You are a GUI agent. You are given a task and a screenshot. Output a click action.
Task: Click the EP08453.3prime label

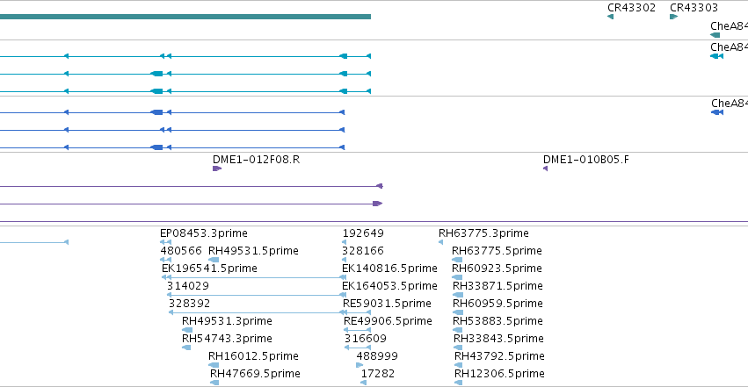pos(204,233)
